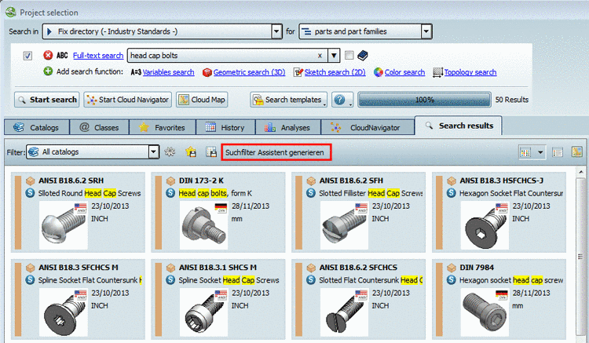Add a Color search function
This screenshot has height=343, width=589.
tap(404, 72)
